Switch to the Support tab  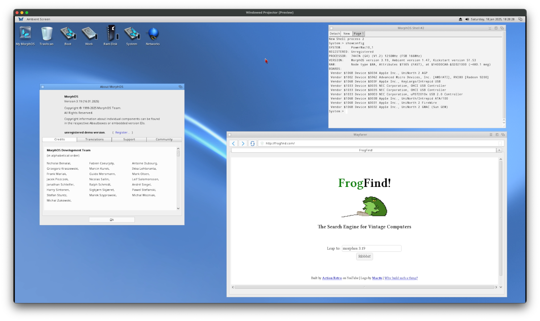pos(129,139)
